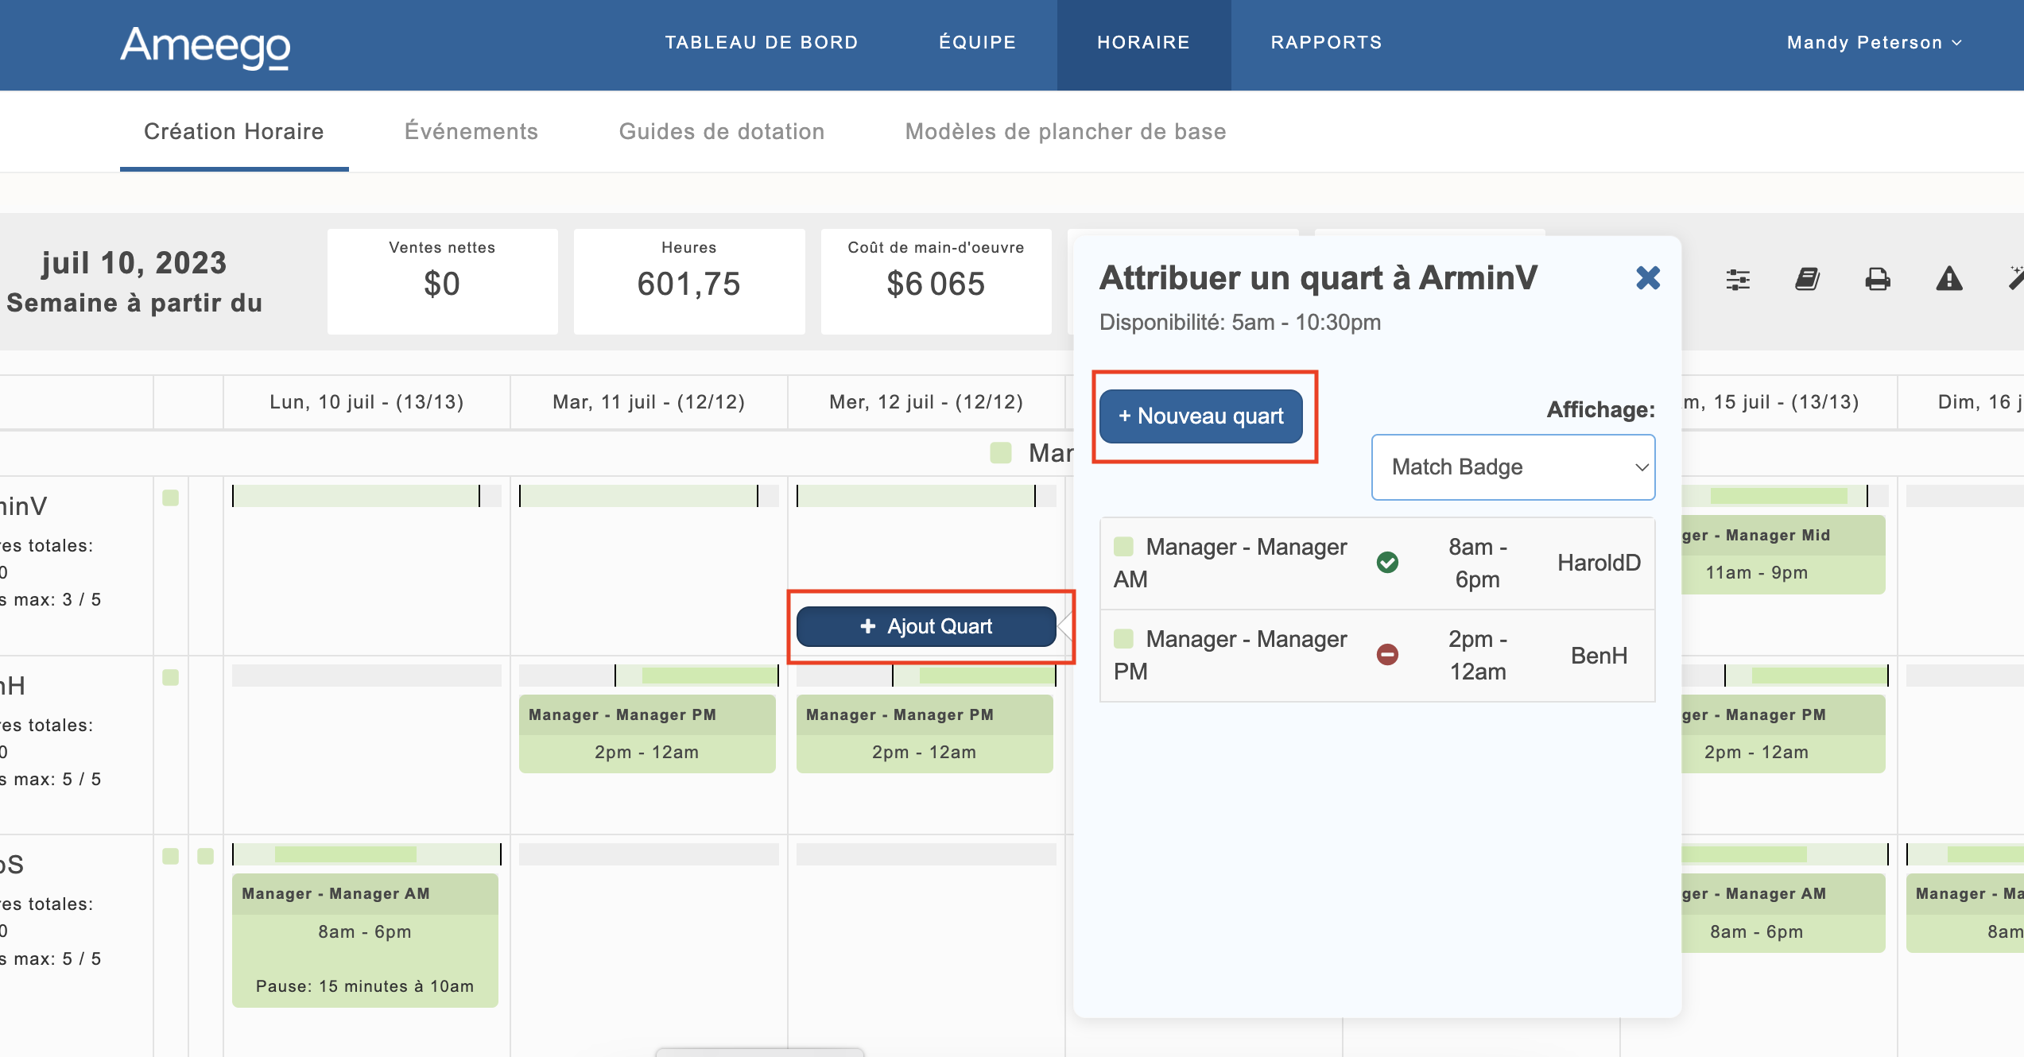Image resolution: width=2024 pixels, height=1057 pixels.
Task: Toggle green square beside BenH row
Action: 170,678
